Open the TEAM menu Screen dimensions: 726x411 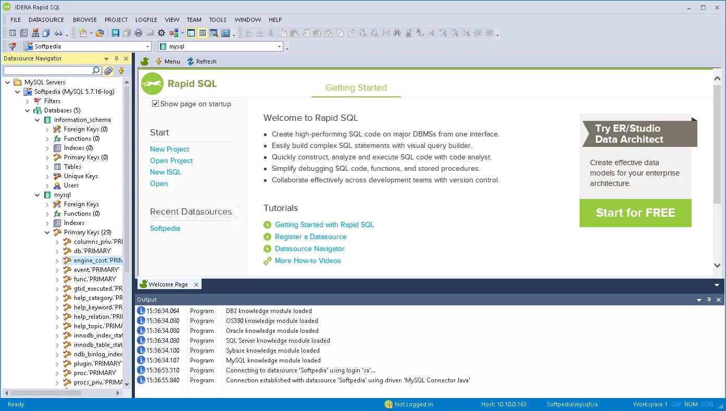(x=194, y=20)
